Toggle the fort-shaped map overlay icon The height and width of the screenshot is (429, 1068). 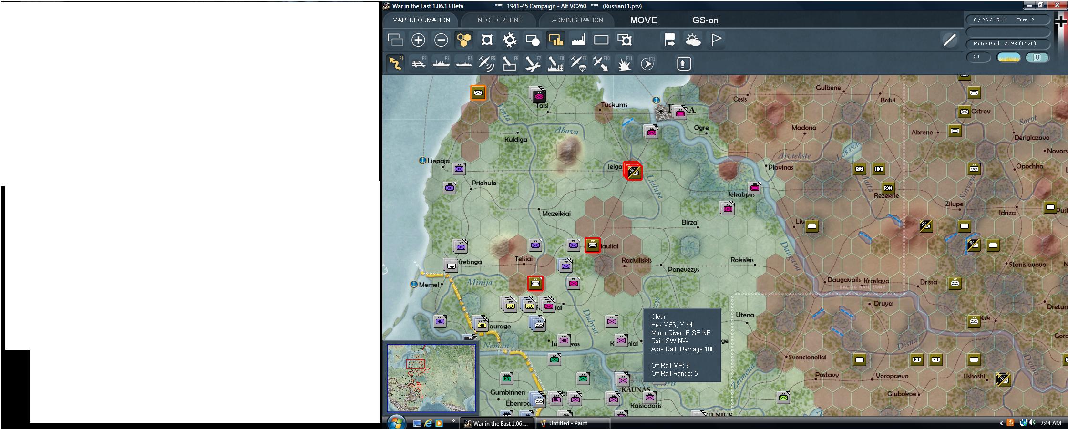[487, 40]
